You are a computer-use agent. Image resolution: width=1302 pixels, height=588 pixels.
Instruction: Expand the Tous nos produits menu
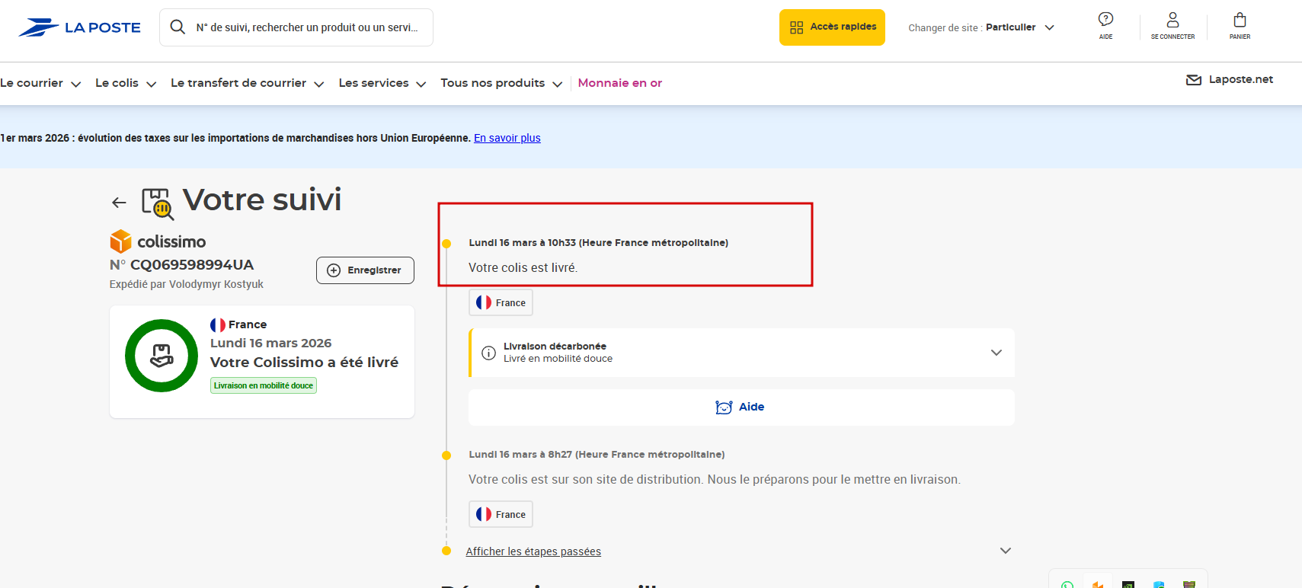tap(501, 83)
